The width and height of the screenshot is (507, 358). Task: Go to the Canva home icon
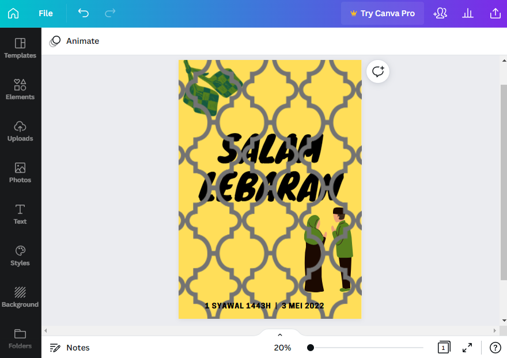[13, 13]
